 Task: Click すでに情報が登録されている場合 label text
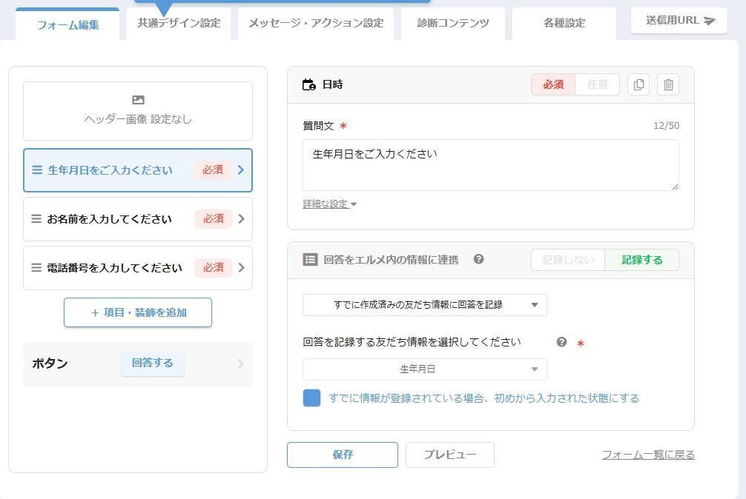(x=483, y=398)
